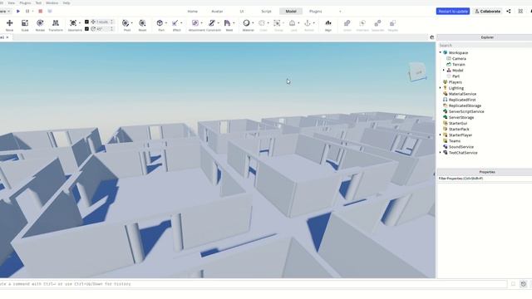Click the Intersect solid modeling icon
Screen dimensions: 532x299
[362, 23]
